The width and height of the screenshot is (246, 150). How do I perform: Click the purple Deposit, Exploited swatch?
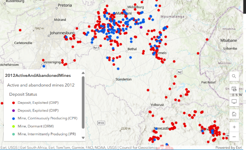coord(14,110)
